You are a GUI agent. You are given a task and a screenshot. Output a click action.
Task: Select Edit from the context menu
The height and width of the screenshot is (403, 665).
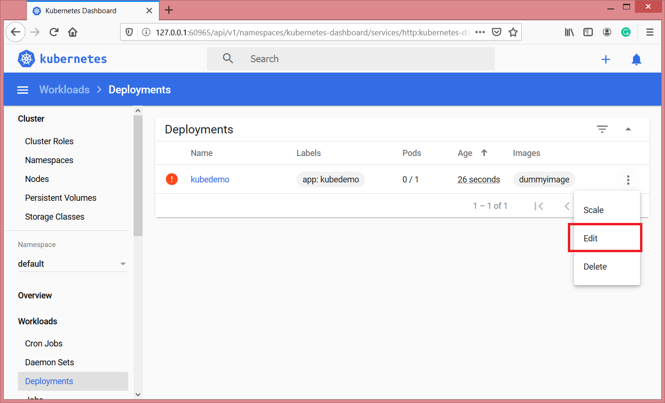pos(607,239)
